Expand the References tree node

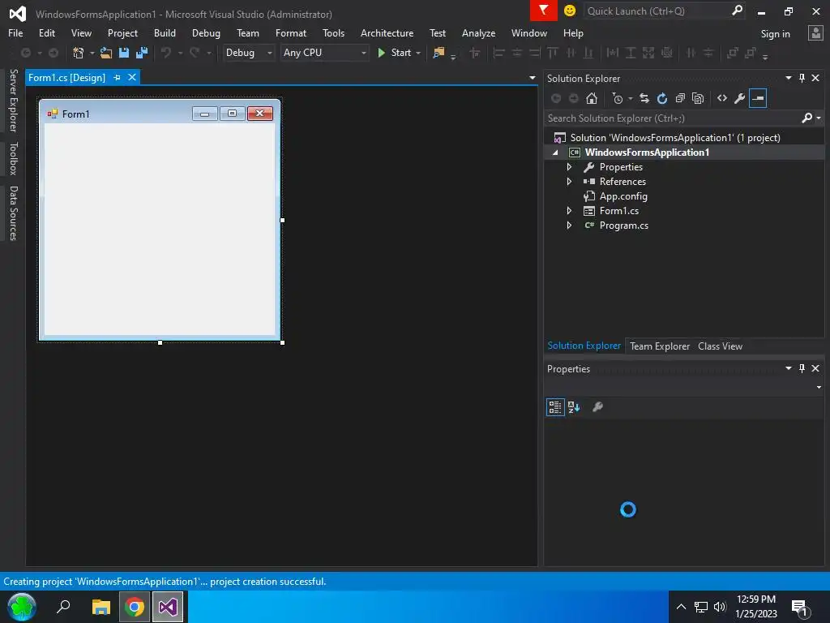click(570, 182)
